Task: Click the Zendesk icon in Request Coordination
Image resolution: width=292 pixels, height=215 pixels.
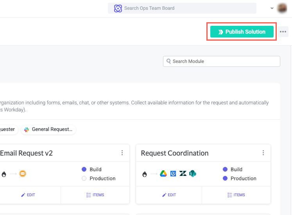Action: click(183, 174)
